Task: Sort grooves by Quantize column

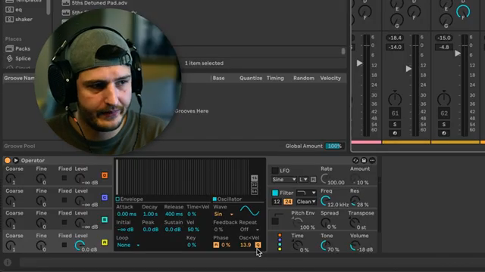Action: pos(251,79)
